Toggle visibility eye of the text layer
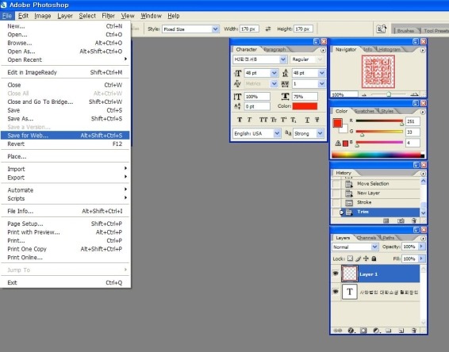 coord(336,291)
